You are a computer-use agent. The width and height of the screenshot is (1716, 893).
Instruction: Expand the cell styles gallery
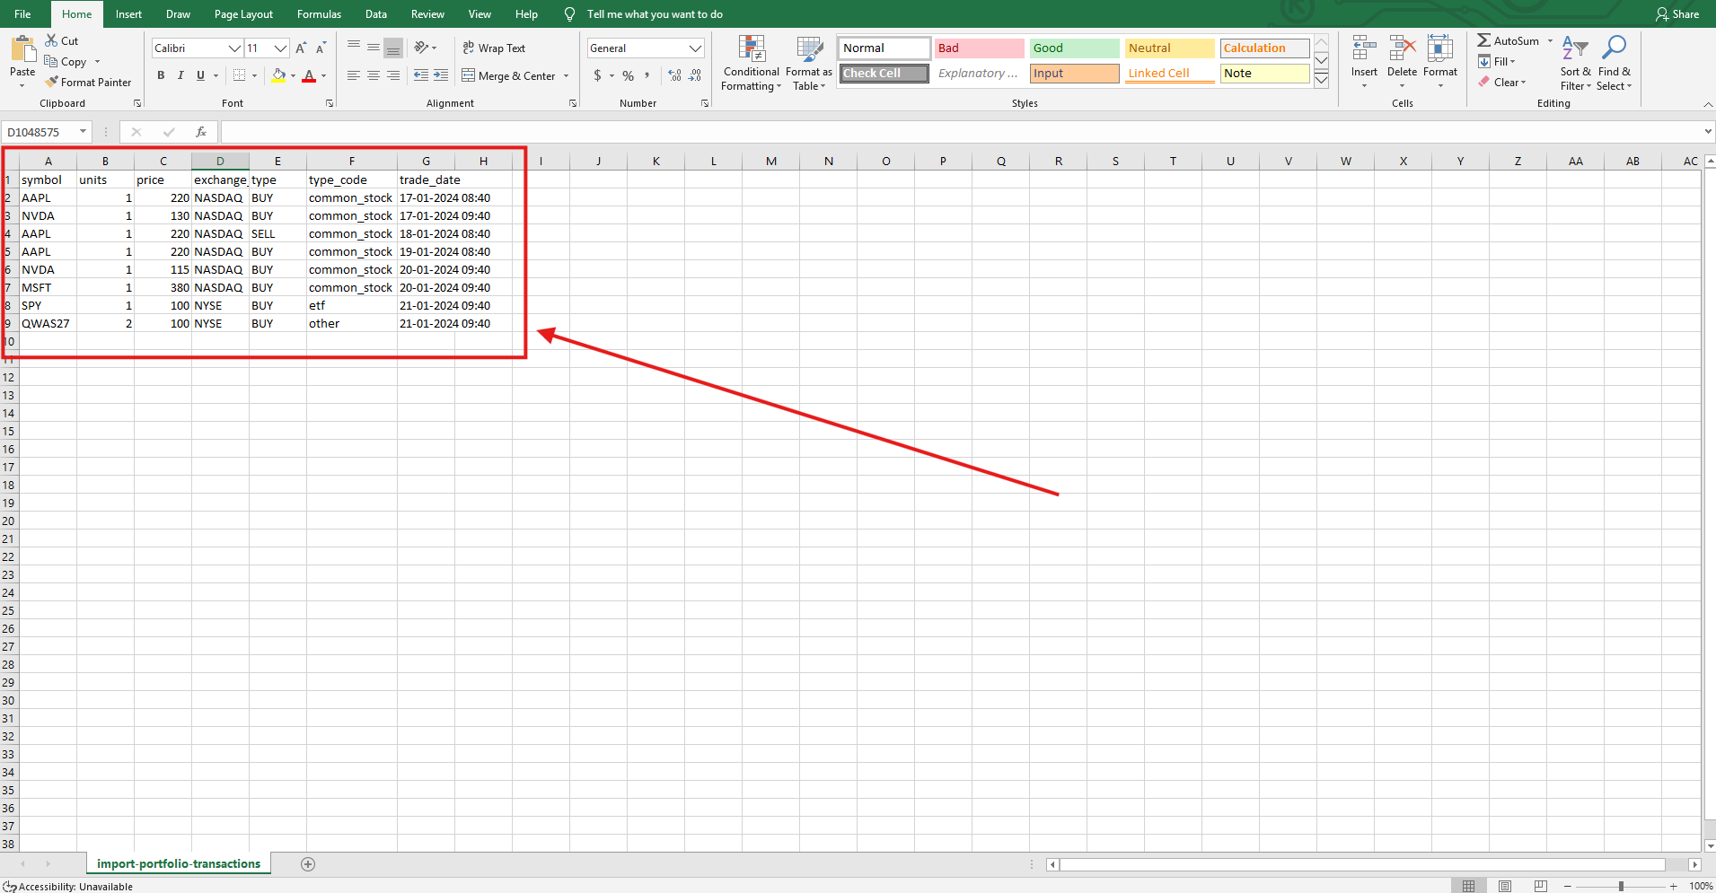1322,80
